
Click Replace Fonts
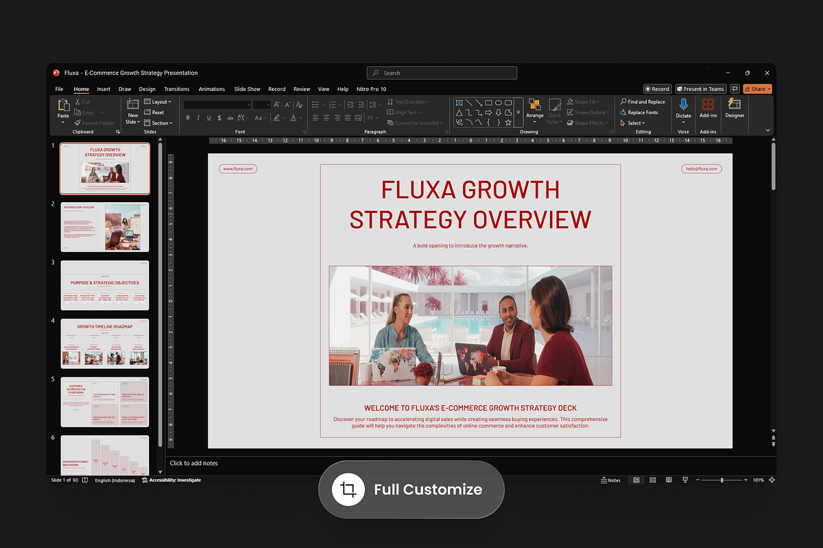pyautogui.click(x=639, y=112)
